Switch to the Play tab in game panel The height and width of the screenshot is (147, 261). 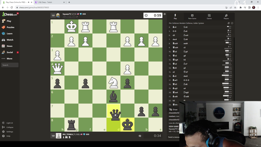[175, 16]
